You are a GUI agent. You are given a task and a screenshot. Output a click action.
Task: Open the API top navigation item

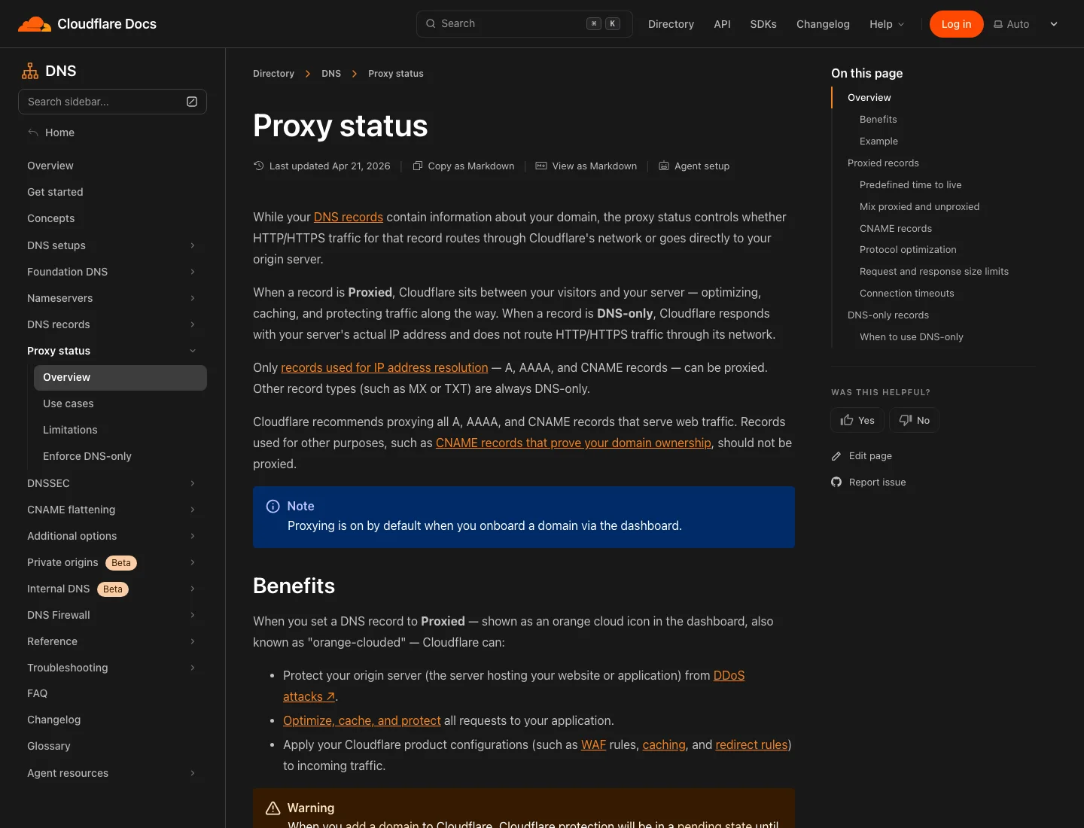coord(722,24)
